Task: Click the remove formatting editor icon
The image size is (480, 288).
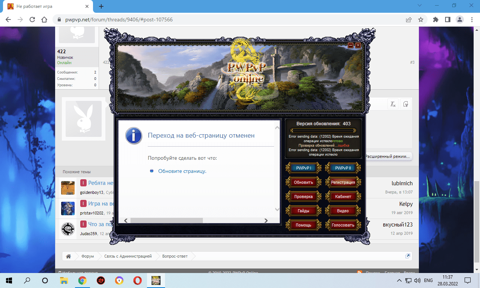Action: coord(393,104)
